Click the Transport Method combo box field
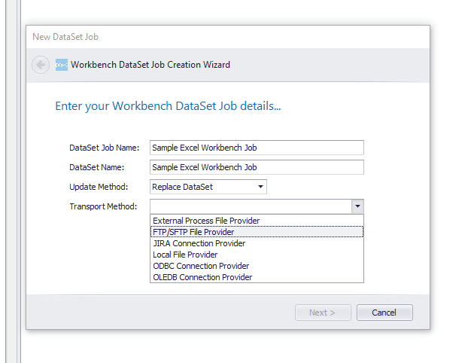This screenshot has width=471, height=363. [x=251, y=206]
